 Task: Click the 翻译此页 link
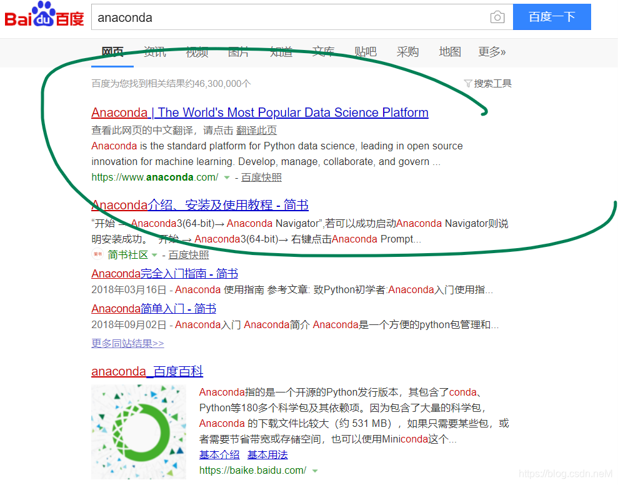(257, 131)
